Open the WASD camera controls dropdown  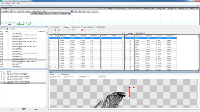[61, 77]
